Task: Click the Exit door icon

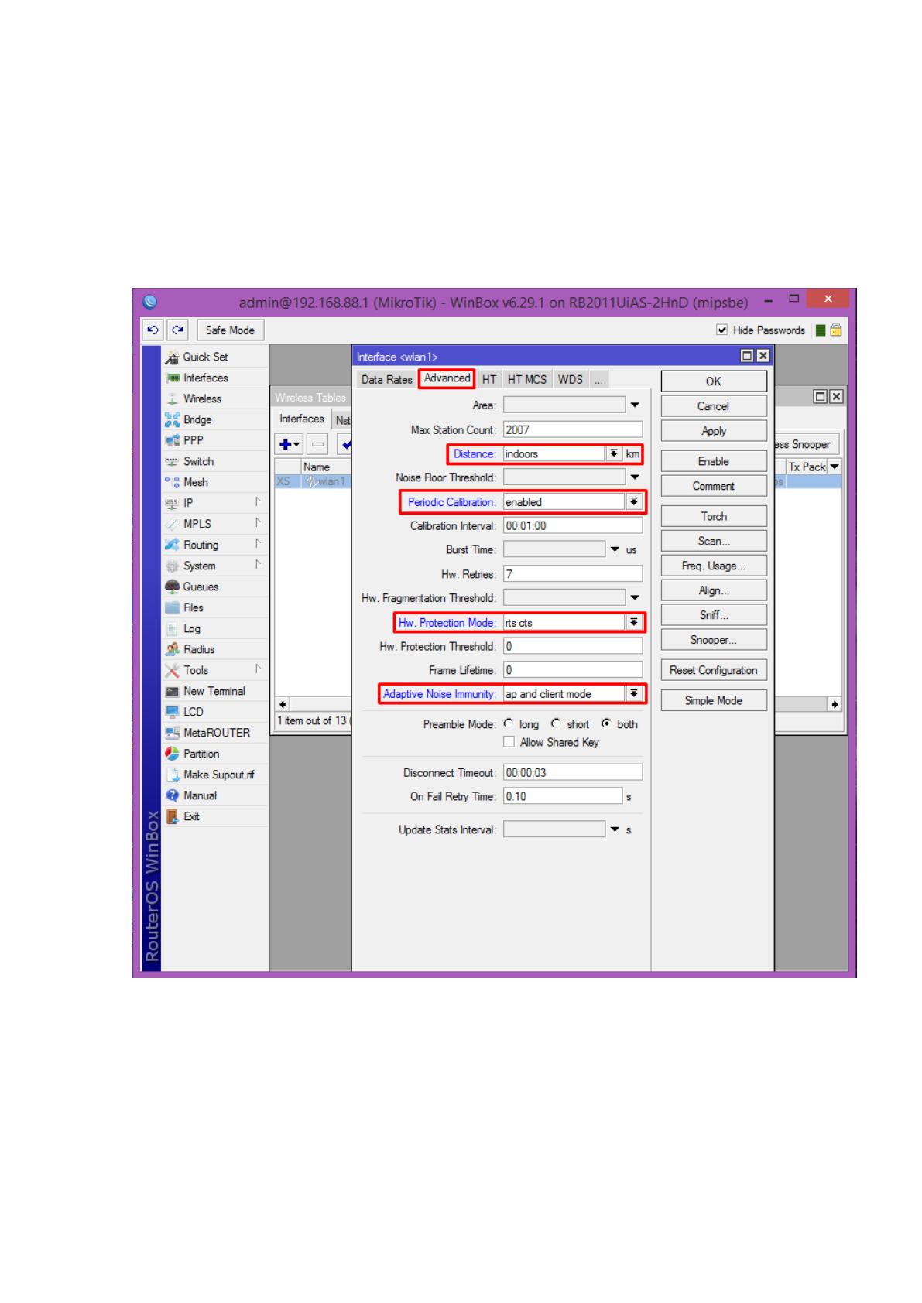Action: 172,817
